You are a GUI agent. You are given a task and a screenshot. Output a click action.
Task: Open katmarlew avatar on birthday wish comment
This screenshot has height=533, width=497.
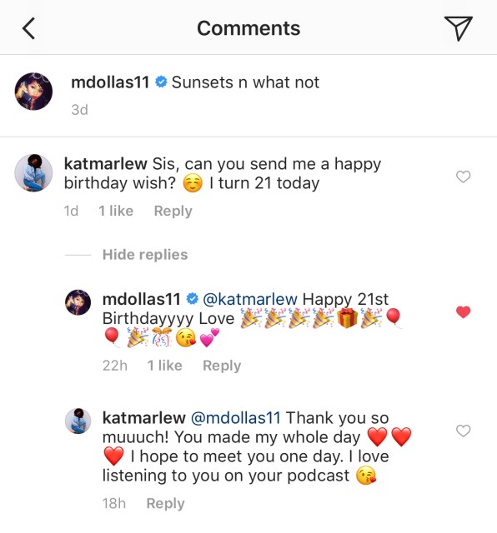click(33, 172)
